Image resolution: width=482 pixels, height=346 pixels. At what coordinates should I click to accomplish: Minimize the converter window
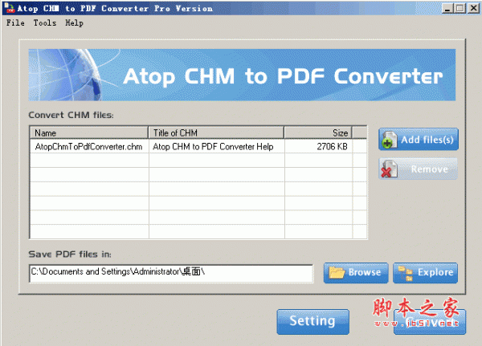click(x=447, y=8)
